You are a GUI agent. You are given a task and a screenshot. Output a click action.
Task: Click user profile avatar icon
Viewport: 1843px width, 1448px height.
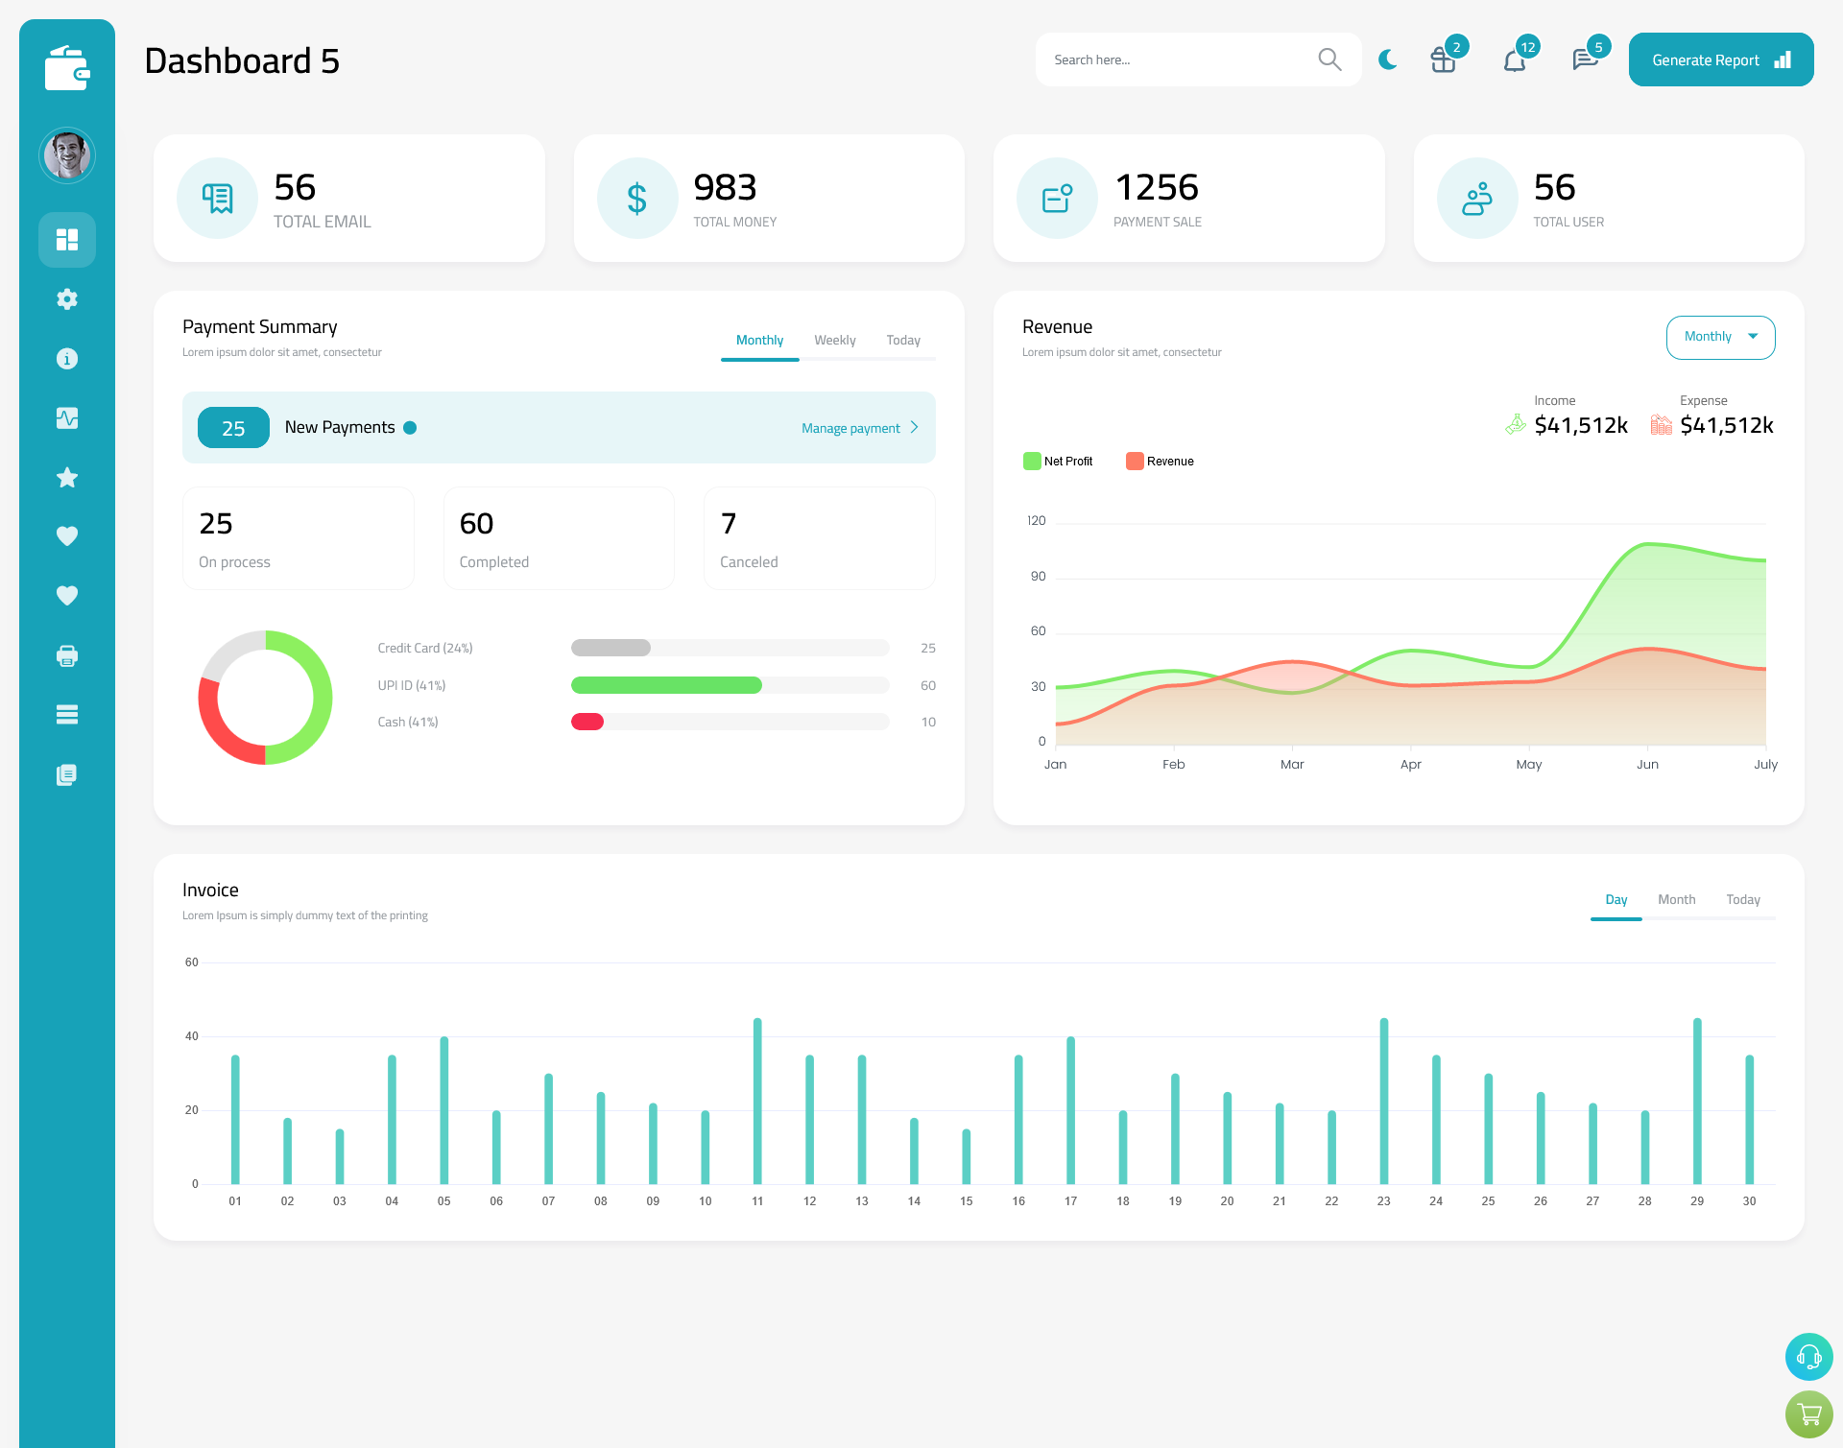[x=67, y=154]
